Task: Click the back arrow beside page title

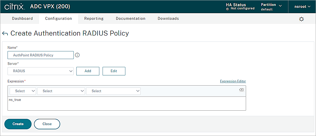Action: 5,34
